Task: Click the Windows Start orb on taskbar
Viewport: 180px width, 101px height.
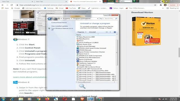Action: [3, 99]
